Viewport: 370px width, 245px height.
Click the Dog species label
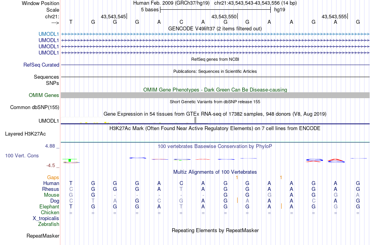(x=55, y=201)
